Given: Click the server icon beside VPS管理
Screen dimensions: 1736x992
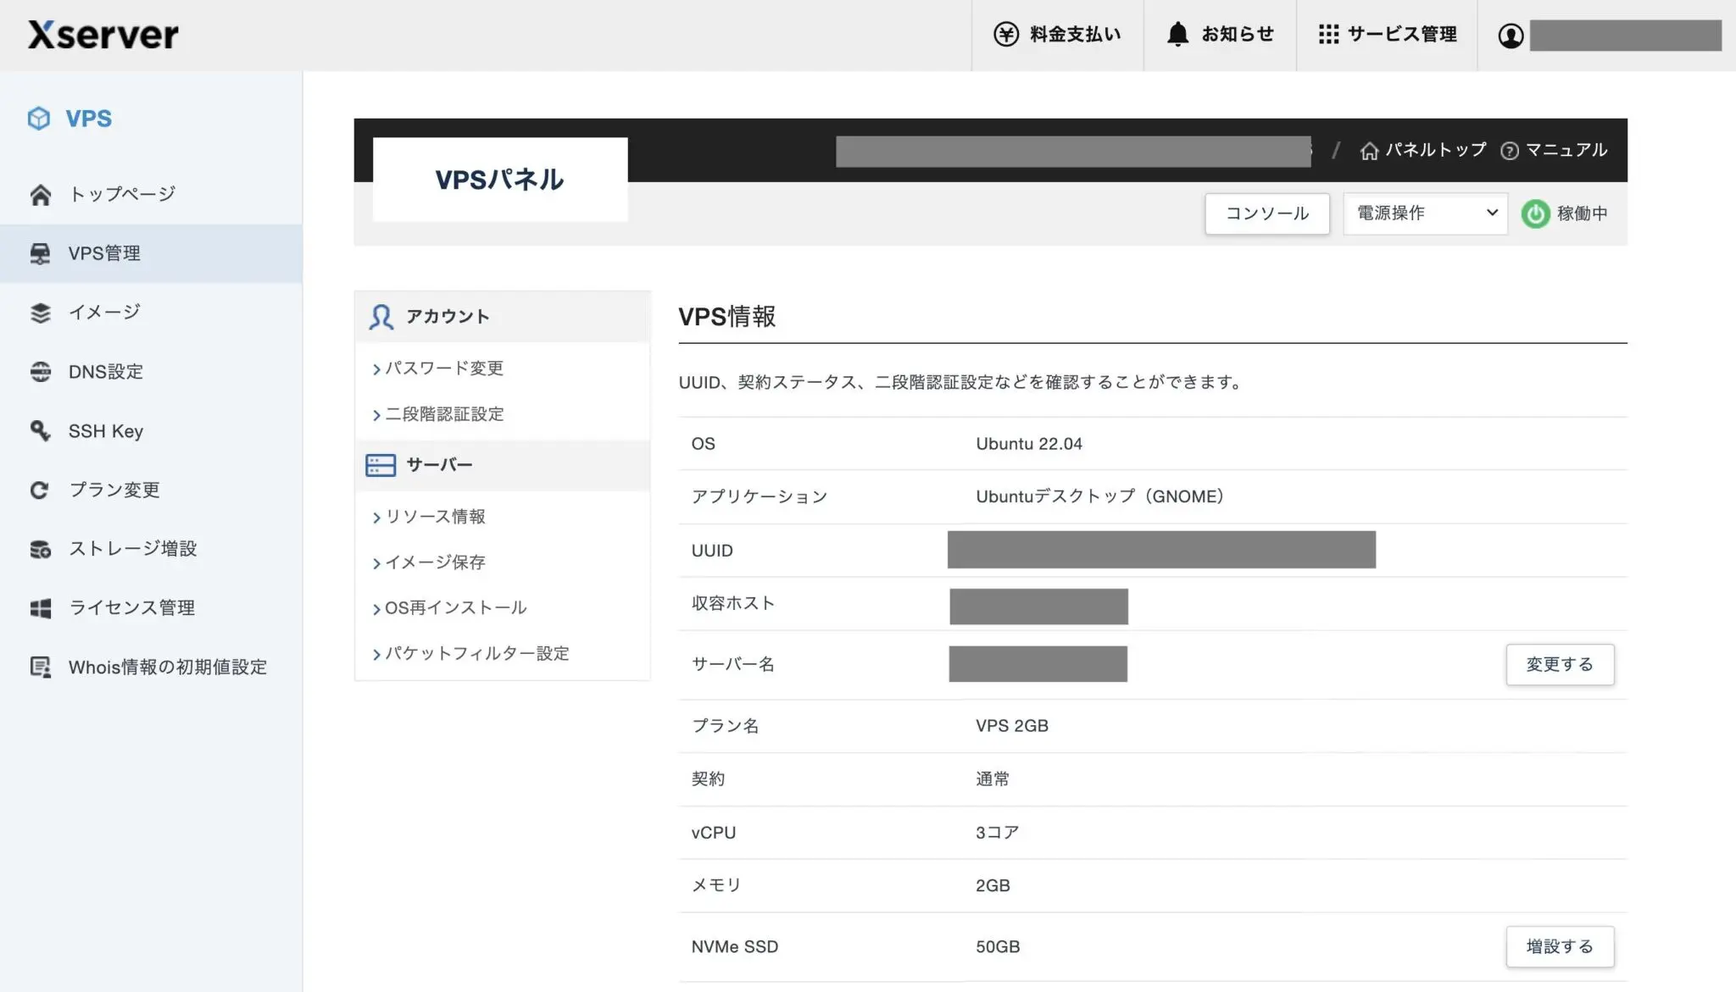Looking at the screenshot, I should 40,253.
